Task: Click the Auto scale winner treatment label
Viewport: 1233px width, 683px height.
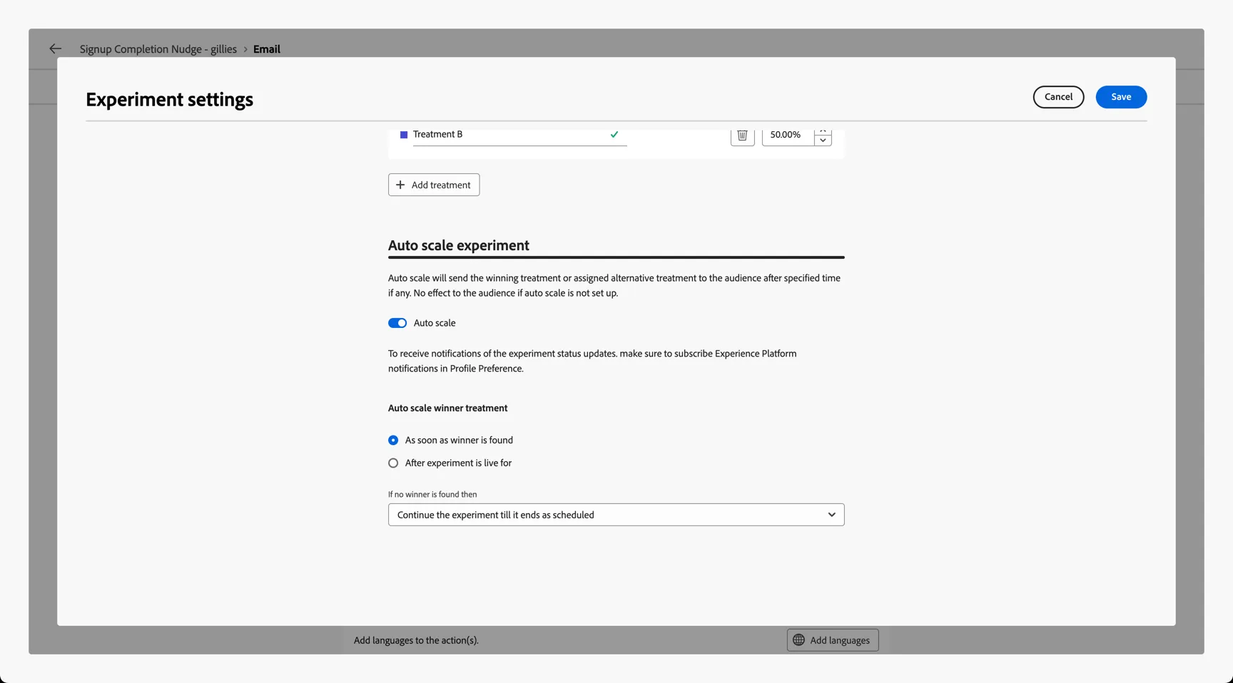Action: click(447, 408)
